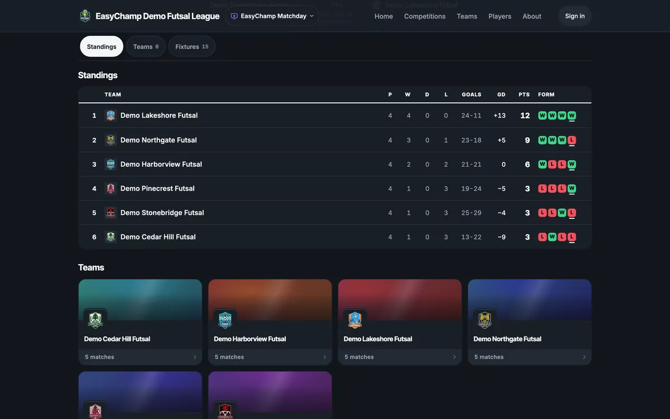Switch to the Fixtures 15 tab
This screenshot has width=670, height=419.
tap(192, 46)
